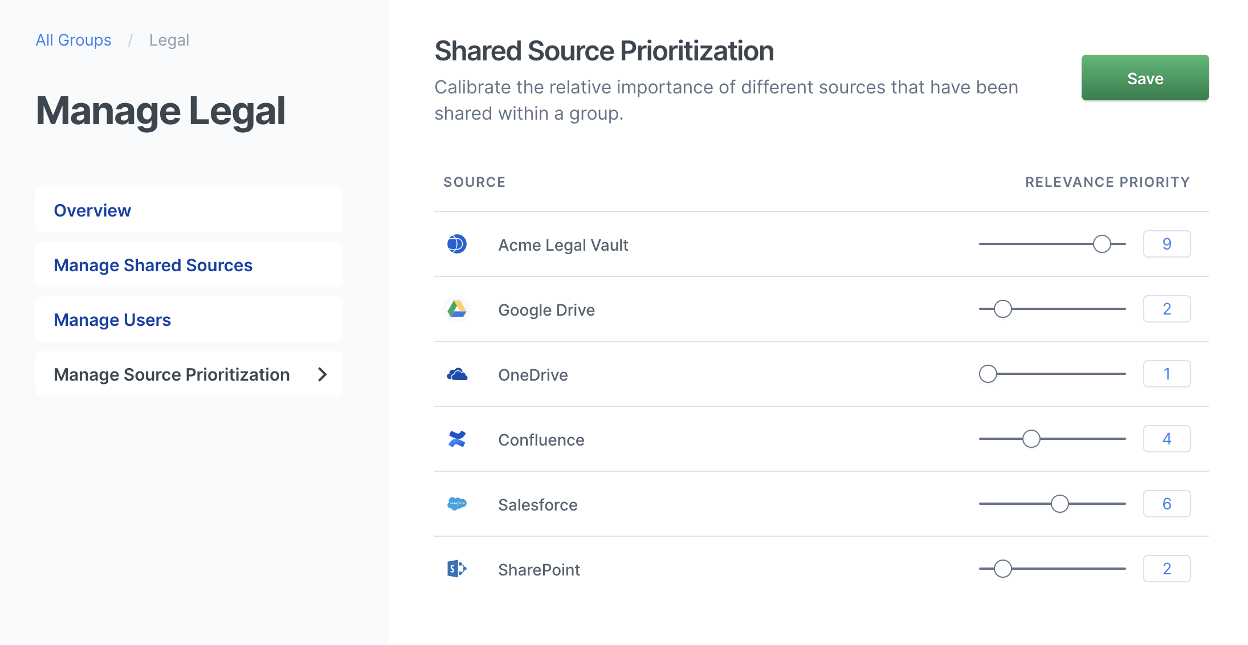Click the Save button
Viewport: 1248px width, 645px height.
[1144, 78]
